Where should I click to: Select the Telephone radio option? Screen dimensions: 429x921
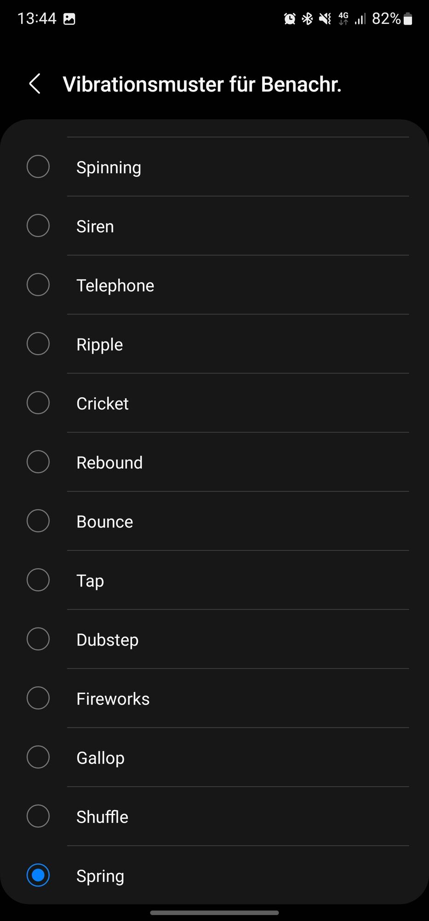point(38,285)
